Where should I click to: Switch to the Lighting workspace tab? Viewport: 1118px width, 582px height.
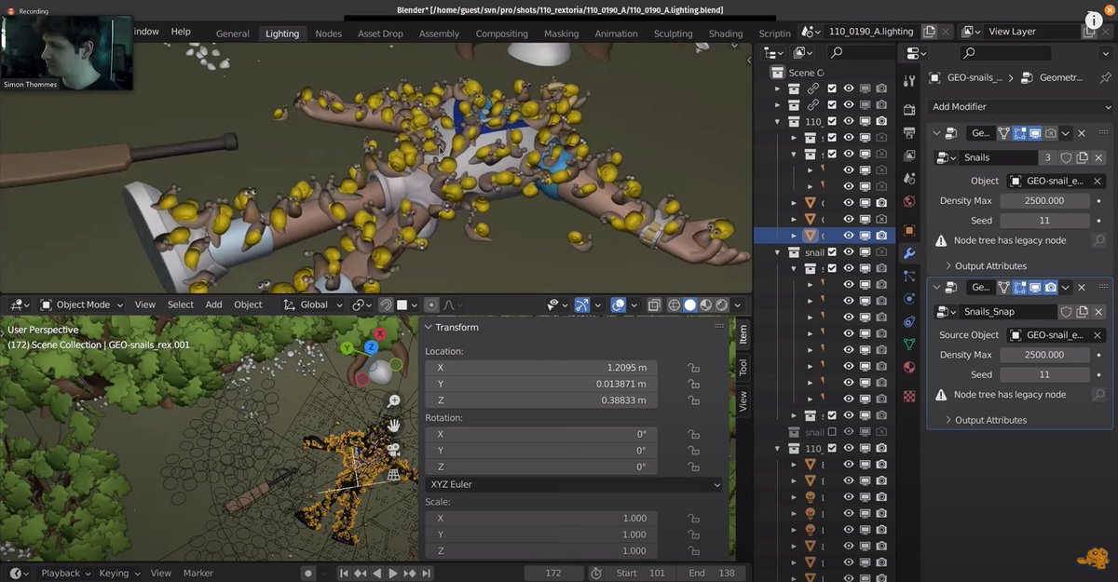(282, 34)
